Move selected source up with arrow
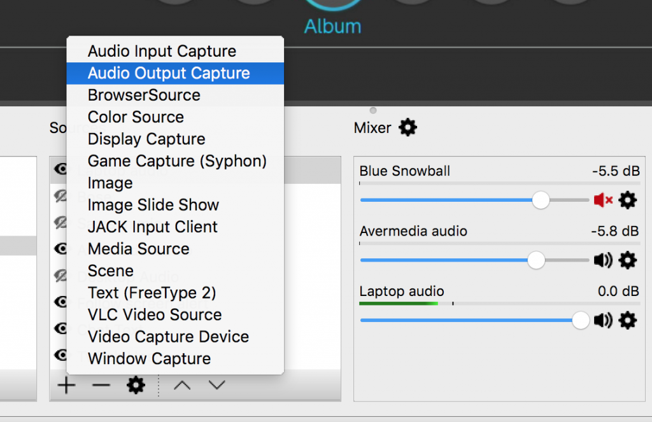The height and width of the screenshot is (422, 652). (182, 386)
